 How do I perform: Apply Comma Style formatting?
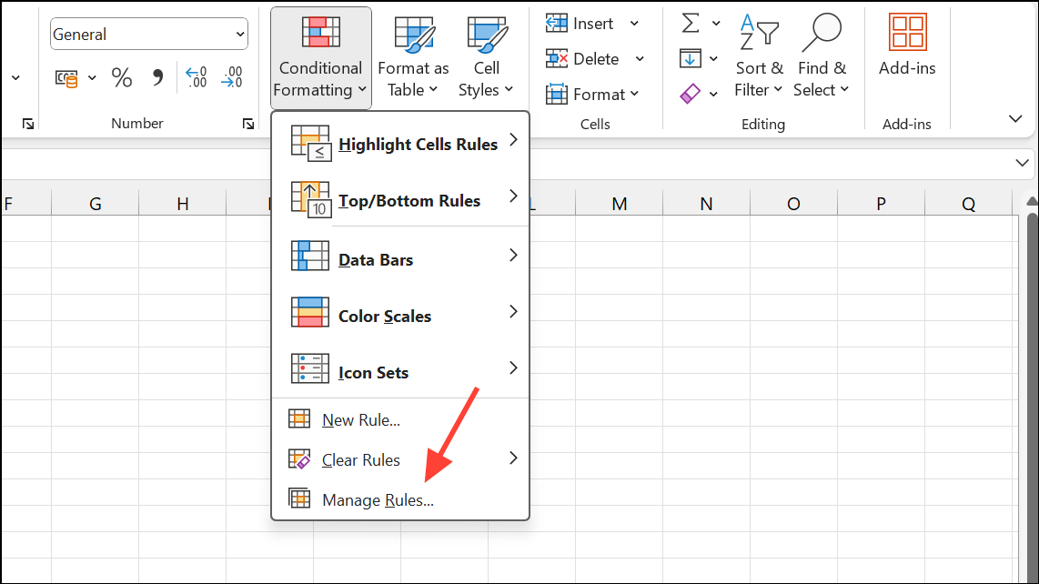pos(157,77)
